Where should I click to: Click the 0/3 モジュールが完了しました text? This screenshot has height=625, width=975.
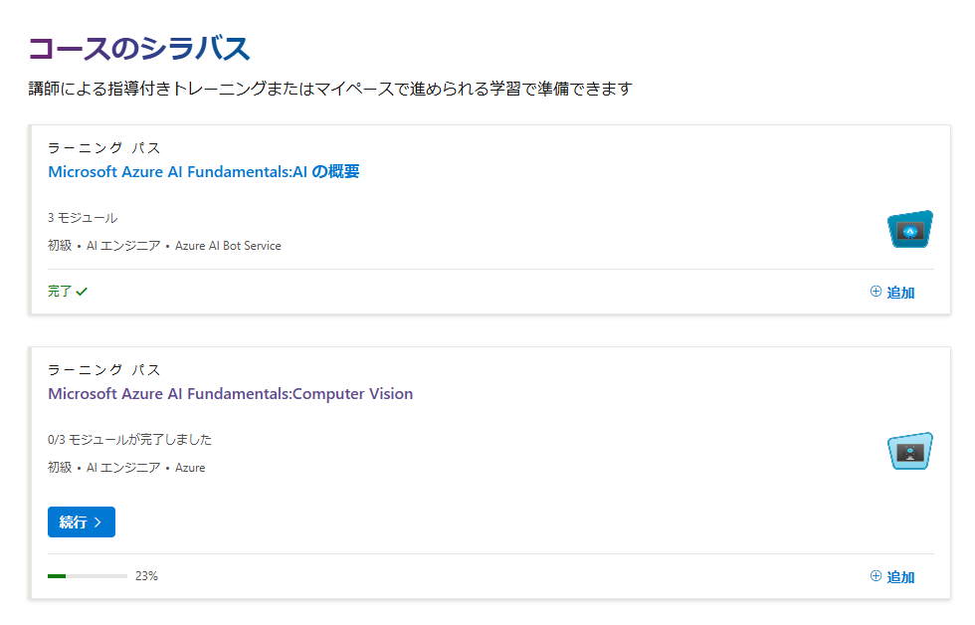[130, 440]
